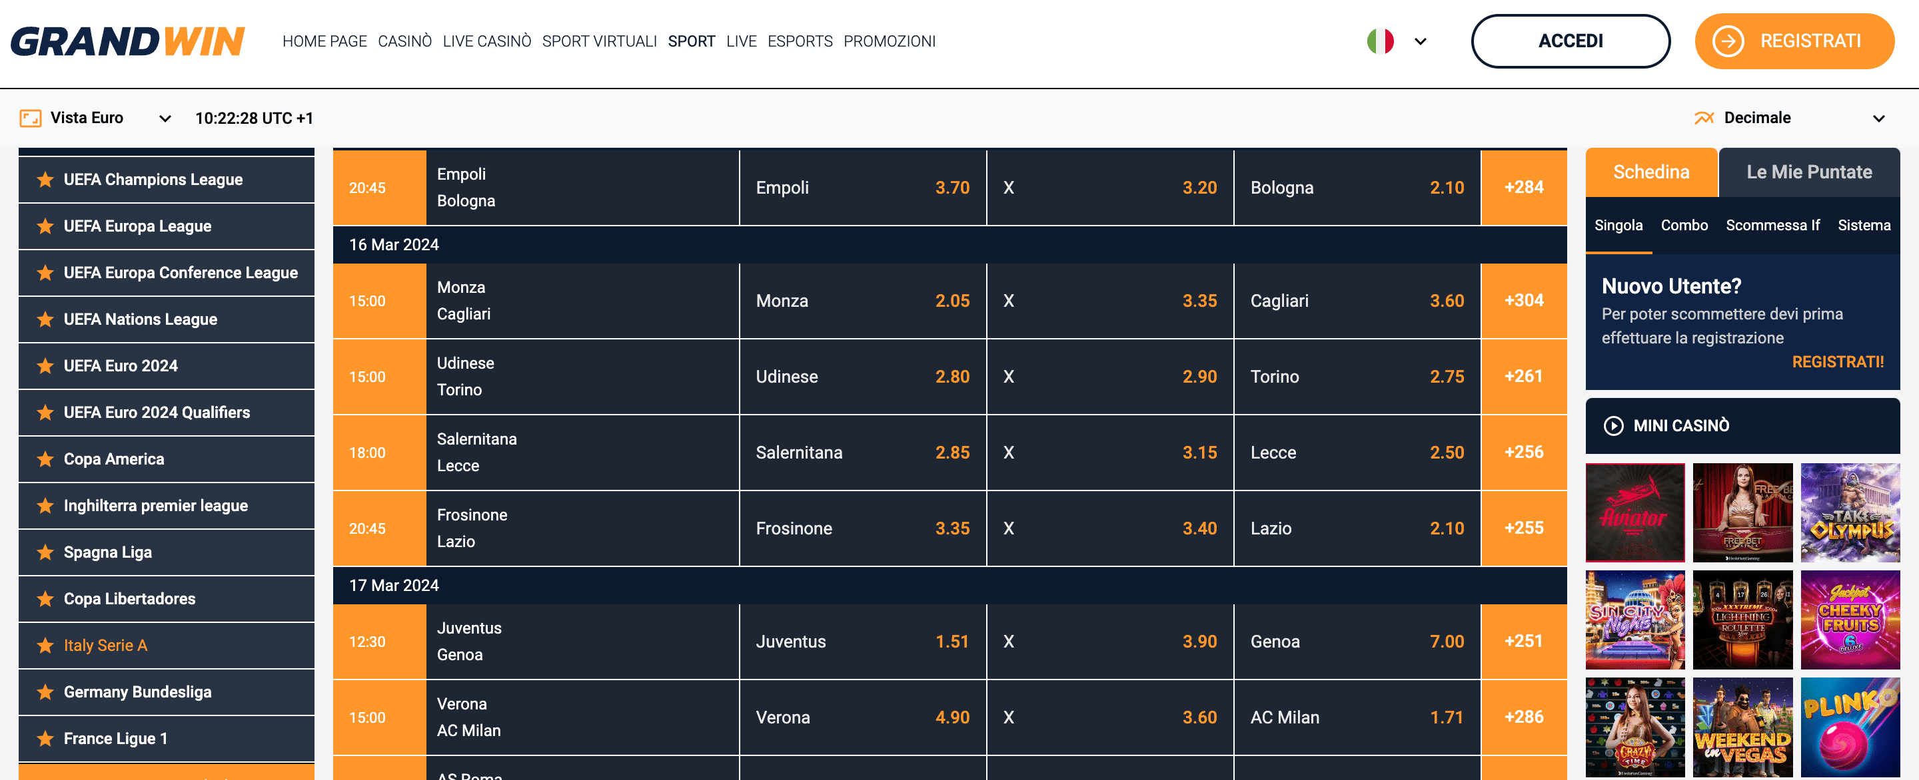
Task: Switch to the Le Mie Puntate tab
Action: (1809, 172)
